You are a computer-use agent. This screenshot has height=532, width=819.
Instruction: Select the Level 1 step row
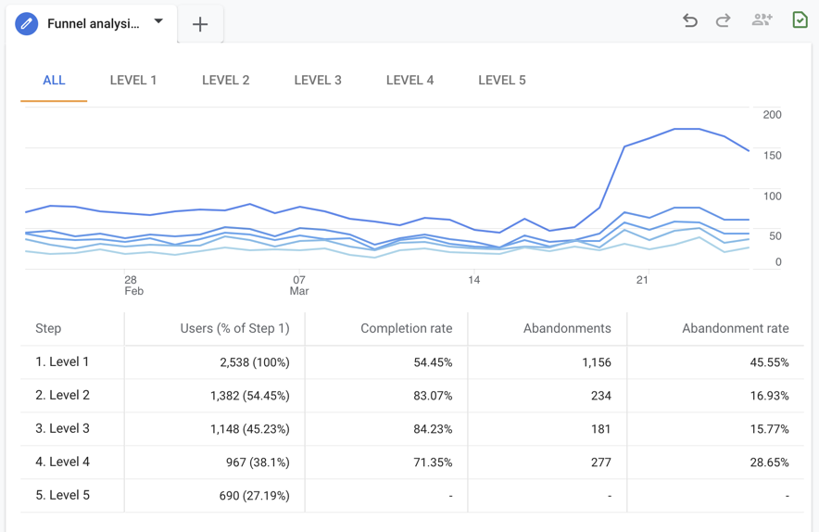[62, 361]
